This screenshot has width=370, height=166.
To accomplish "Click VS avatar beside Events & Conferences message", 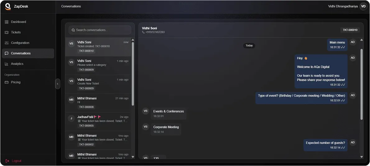I will click(x=146, y=111).
